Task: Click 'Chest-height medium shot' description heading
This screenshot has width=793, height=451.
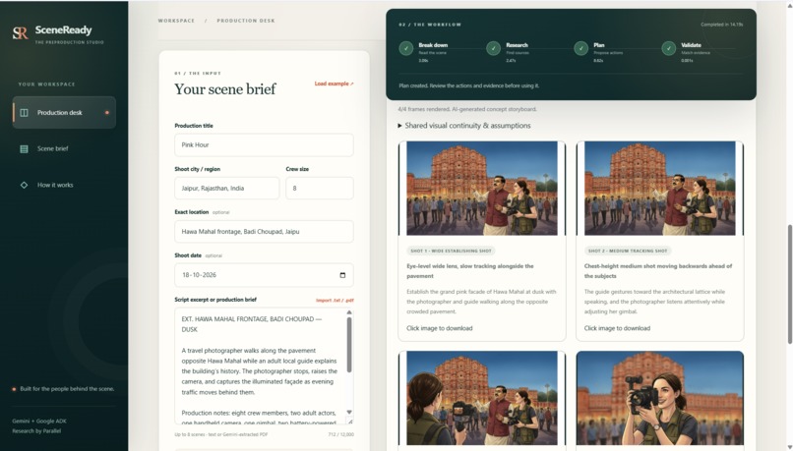Action: (658, 271)
